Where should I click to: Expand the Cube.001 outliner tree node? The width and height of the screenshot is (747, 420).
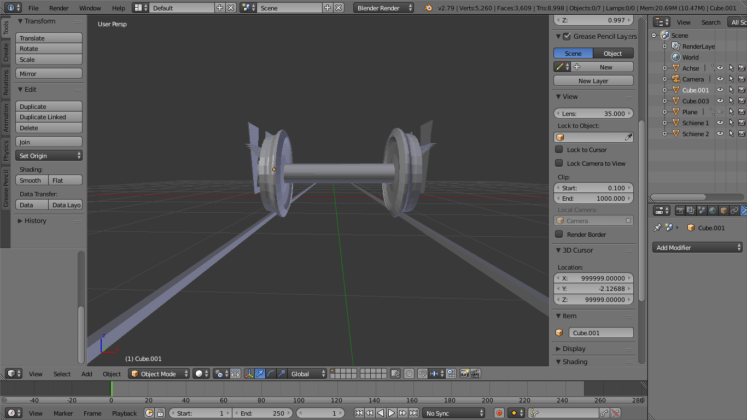tap(664, 90)
